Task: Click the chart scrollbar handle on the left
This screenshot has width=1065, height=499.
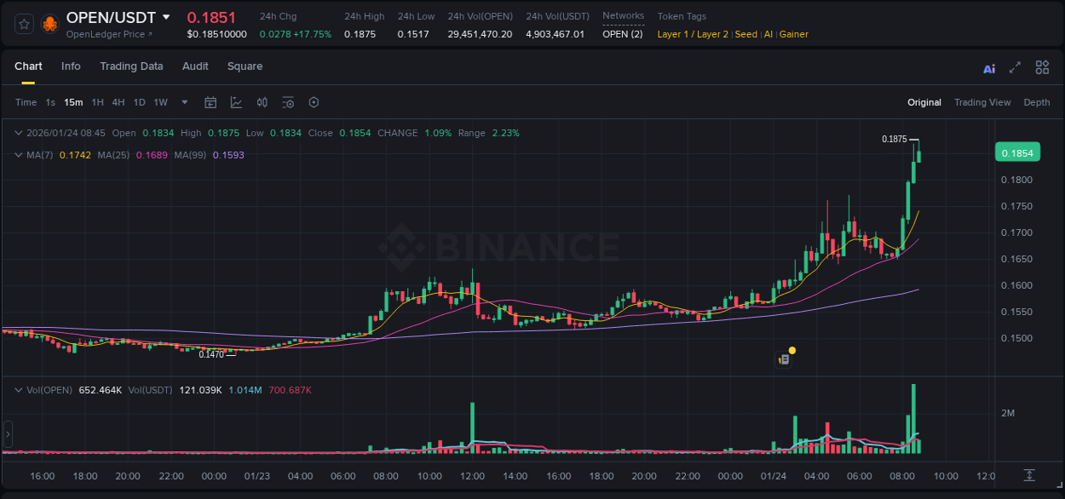Action: [7, 434]
